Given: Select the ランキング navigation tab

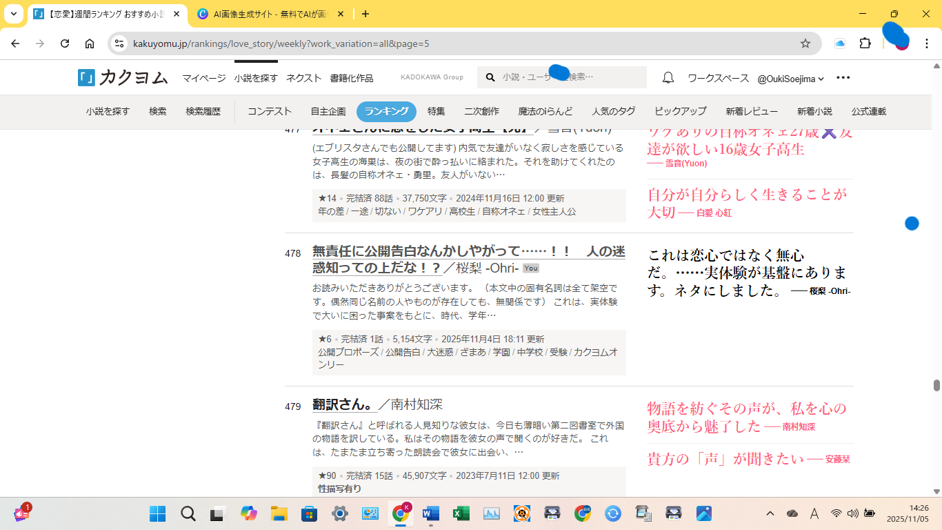Looking at the screenshot, I should point(386,112).
